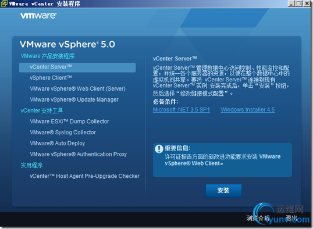
Task: Click the VMware vSphere 5.0 title
Action: (x=67, y=44)
